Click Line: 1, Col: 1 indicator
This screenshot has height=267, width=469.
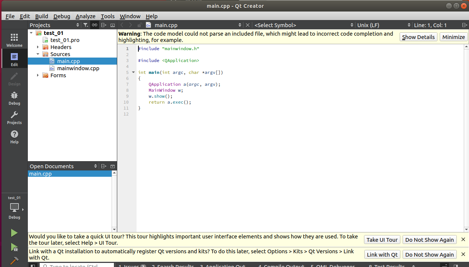(430, 25)
